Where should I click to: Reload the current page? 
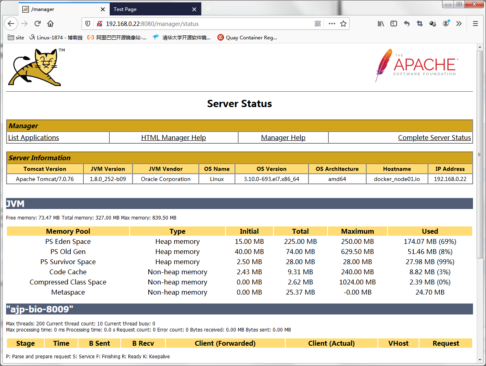(37, 24)
